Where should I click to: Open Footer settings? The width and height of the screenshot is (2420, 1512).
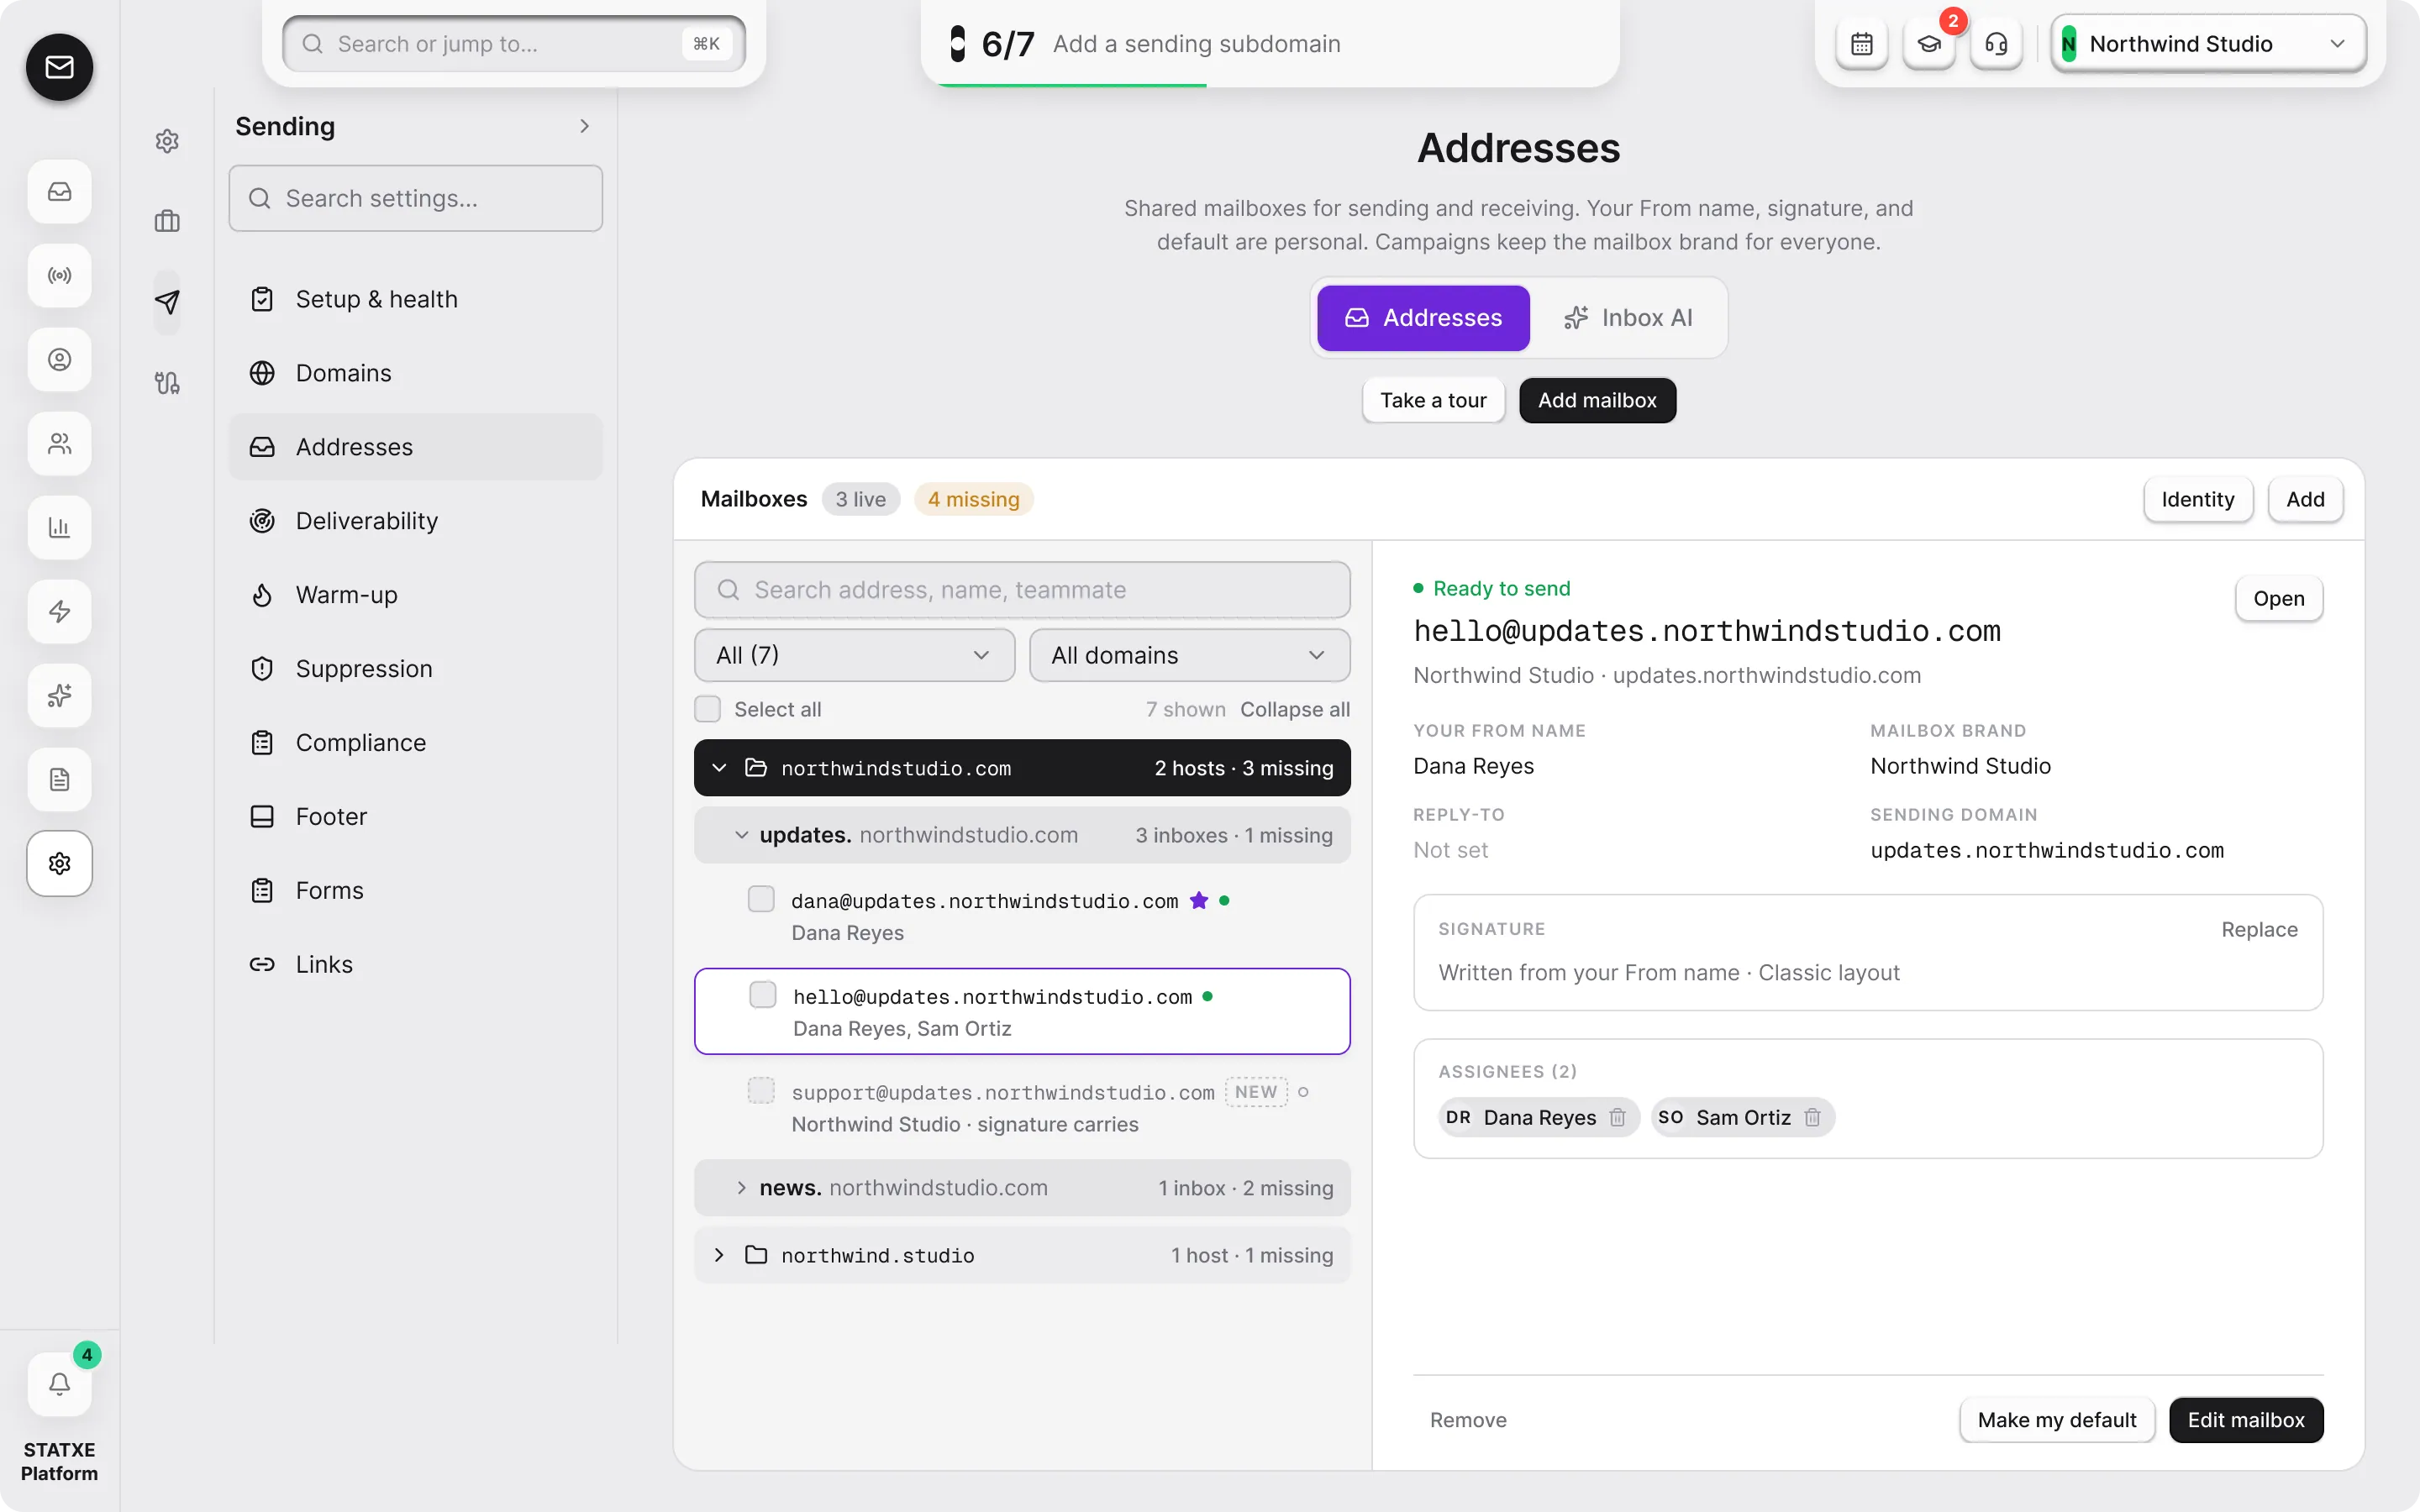[x=415, y=817]
